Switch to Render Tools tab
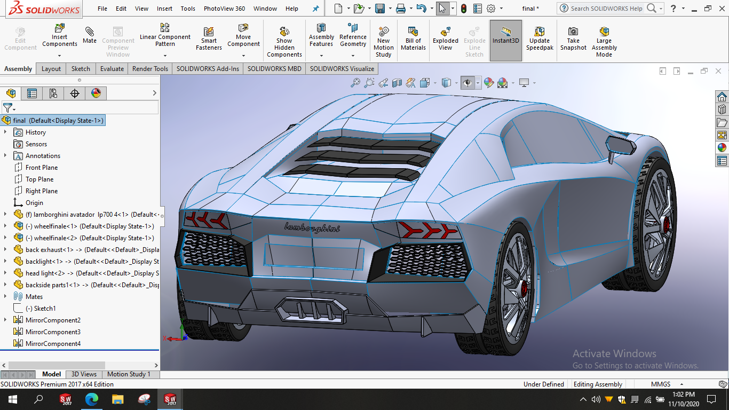Image resolution: width=729 pixels, height=410 pixels. coord(150,68)
